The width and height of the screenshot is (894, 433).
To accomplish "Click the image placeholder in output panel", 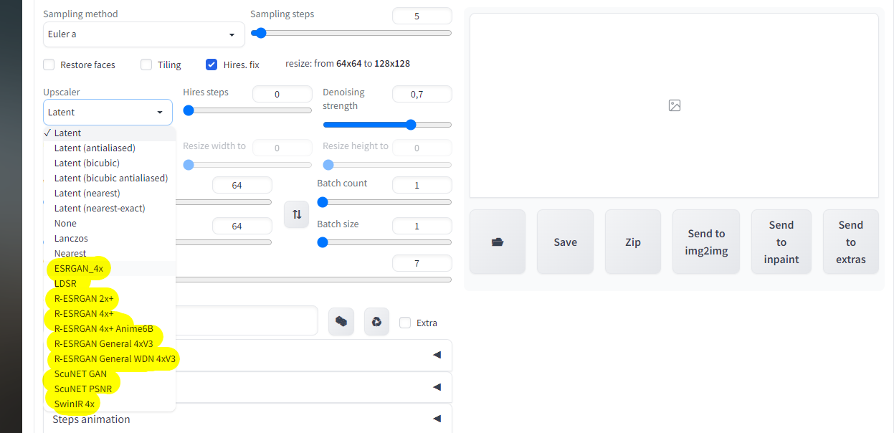I will (674, 105).
